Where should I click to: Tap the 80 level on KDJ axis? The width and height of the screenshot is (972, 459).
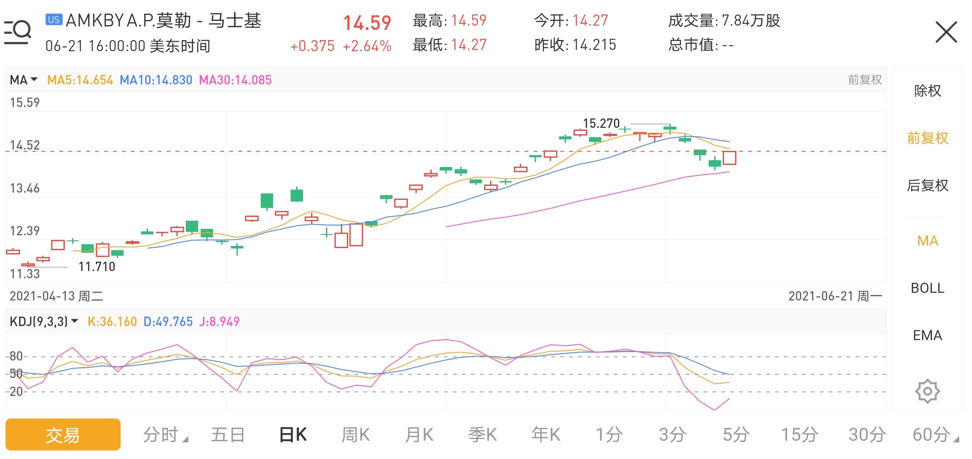click(16, 356)
